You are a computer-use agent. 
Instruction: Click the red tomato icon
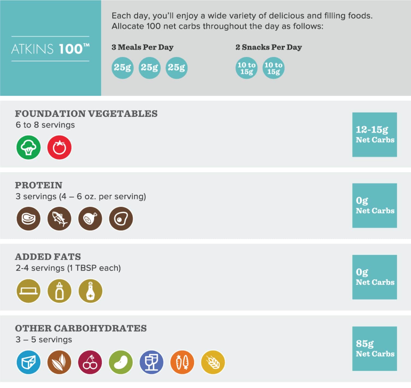[59, 147]
